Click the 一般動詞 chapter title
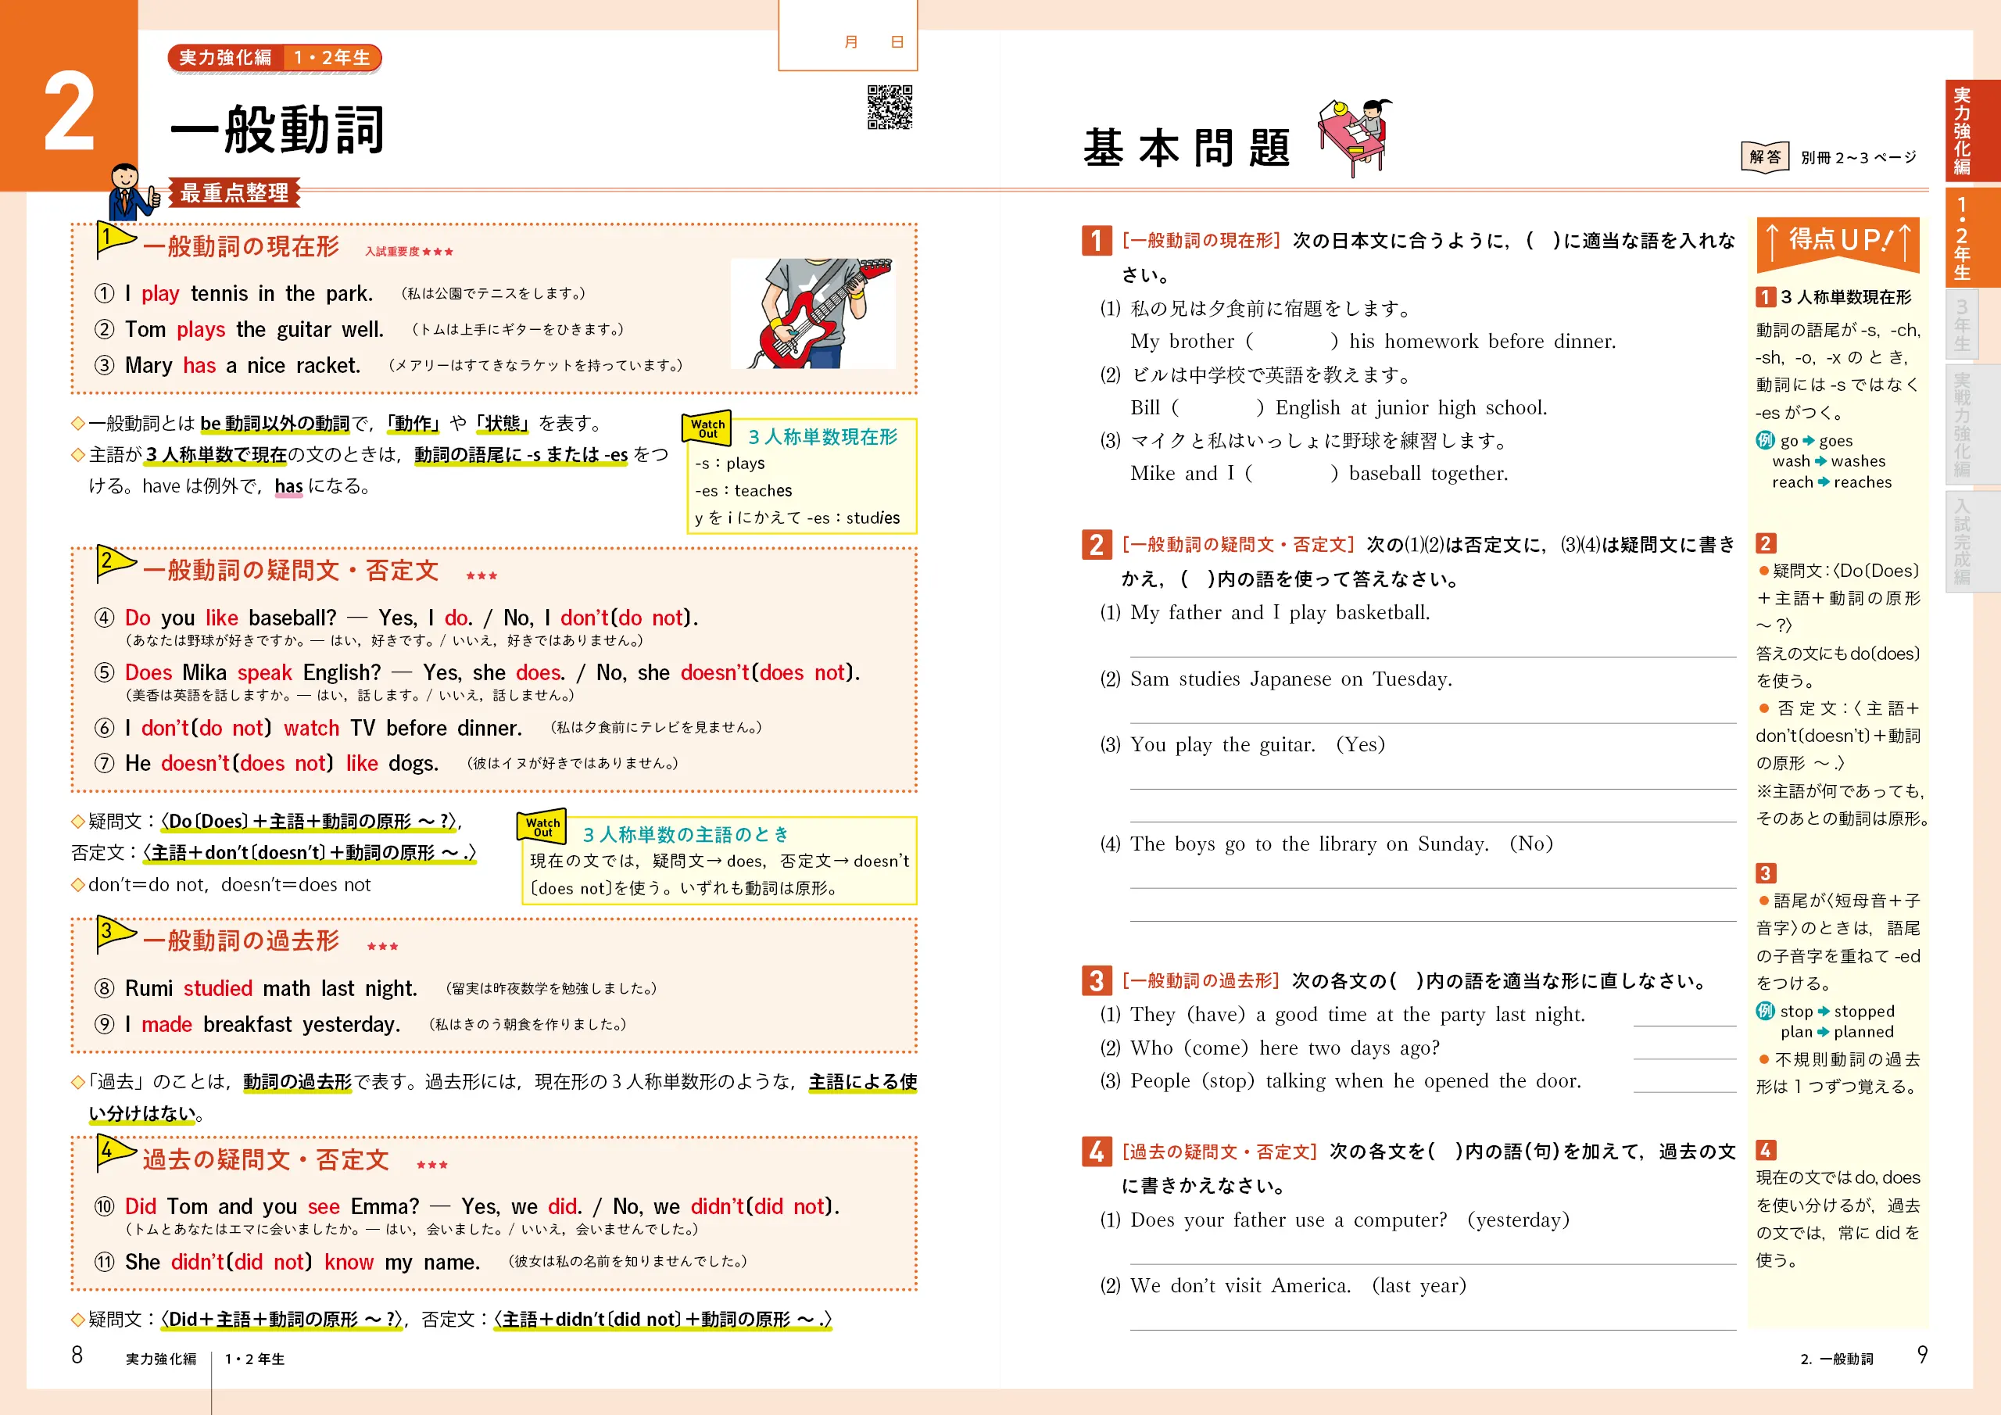This screenshot has height=1415, width=2001. pyautogui.click(x=277, y=130)
